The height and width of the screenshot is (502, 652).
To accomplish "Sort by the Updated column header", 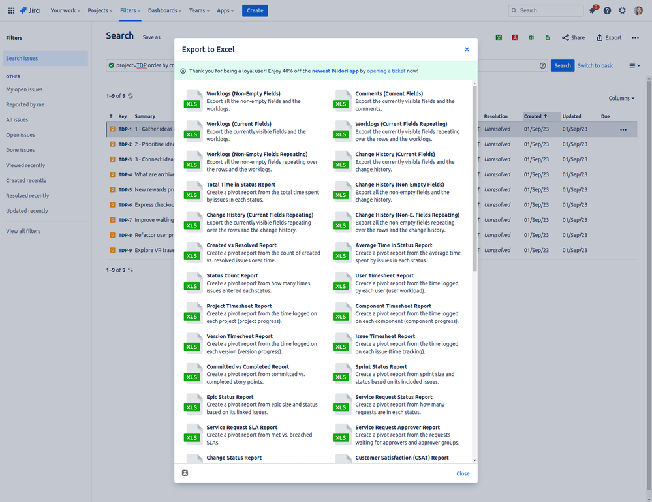I will [571, 116].
